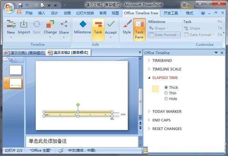Switch to the 开发工具 ribbon tab

tap(171, 13)
